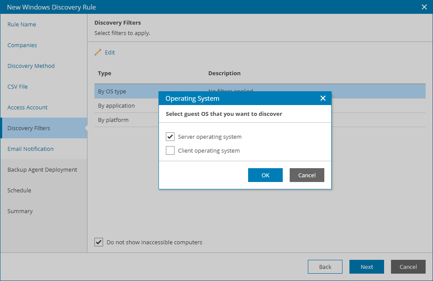Screen dimensions: 433x281
Task: View the Summary step
Action: tap(20, 211)
